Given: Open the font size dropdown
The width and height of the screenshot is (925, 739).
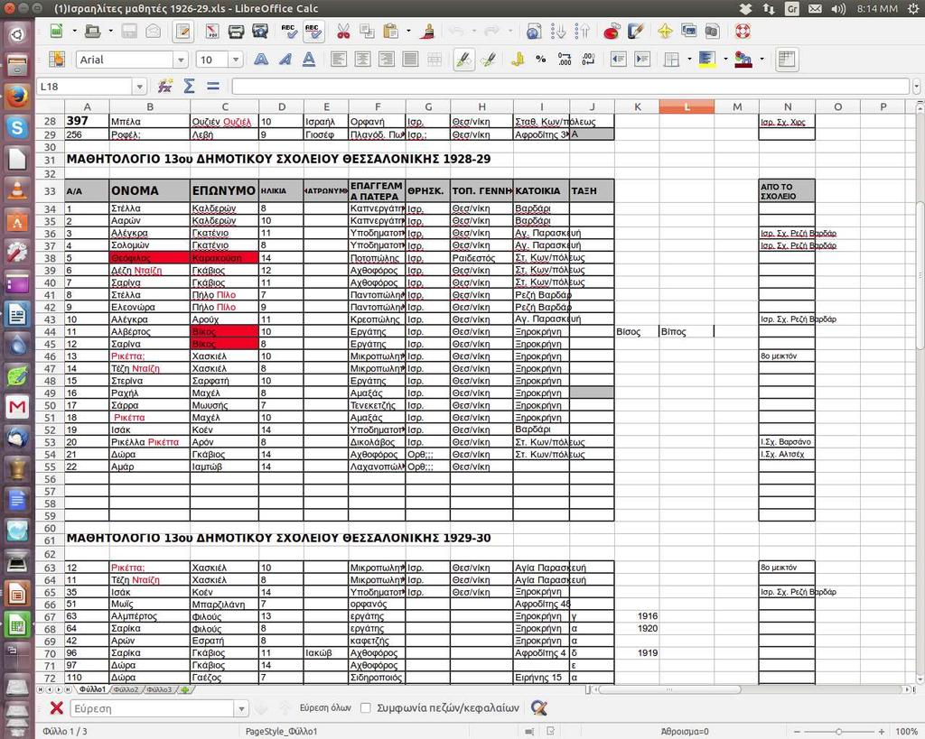Looking at the screenshot, I should (x=236, y=60).
